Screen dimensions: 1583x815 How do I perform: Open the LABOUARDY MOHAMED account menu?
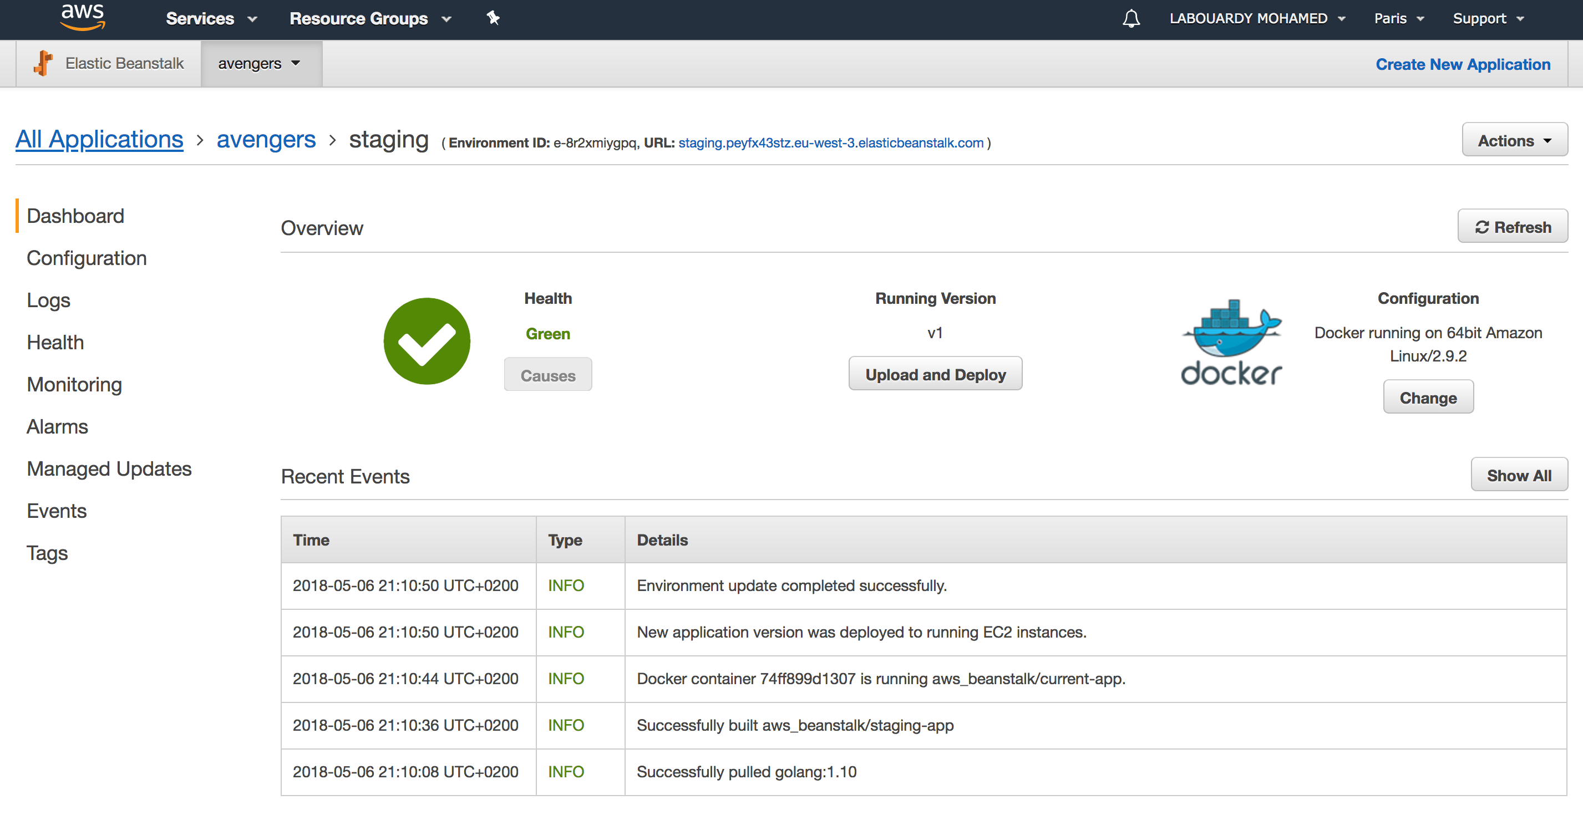point(1257,18)
